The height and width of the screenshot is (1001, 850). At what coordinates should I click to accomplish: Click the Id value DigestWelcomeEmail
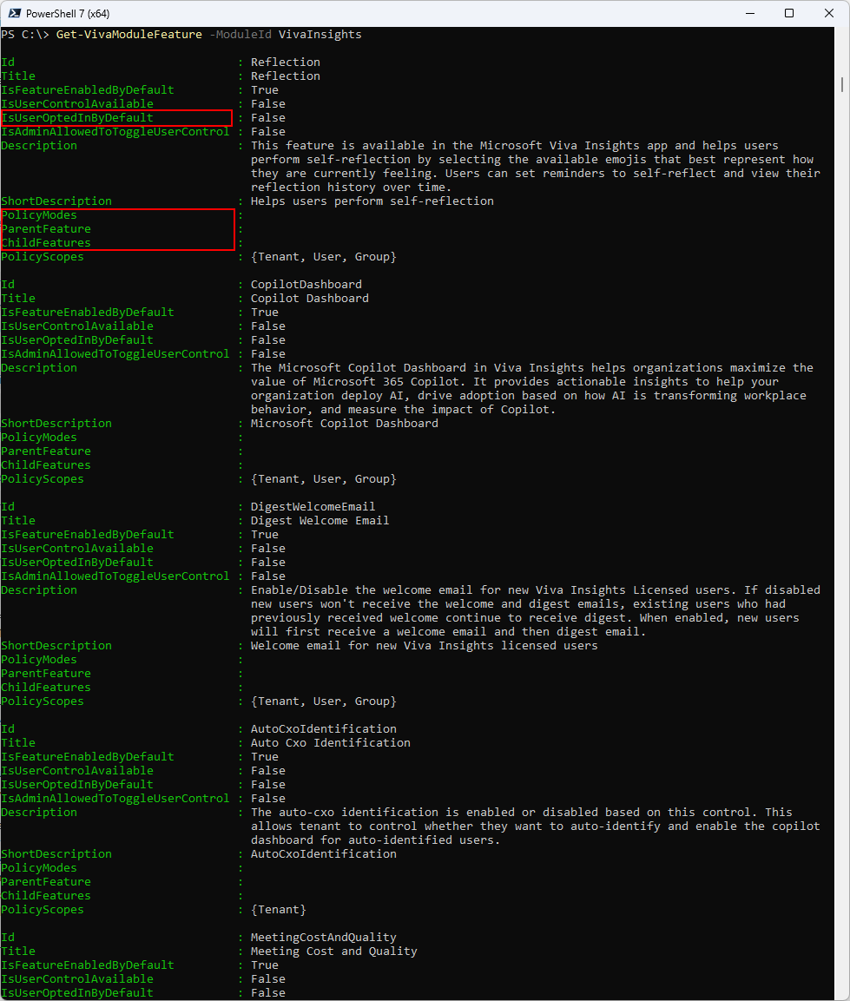[313, 506]
